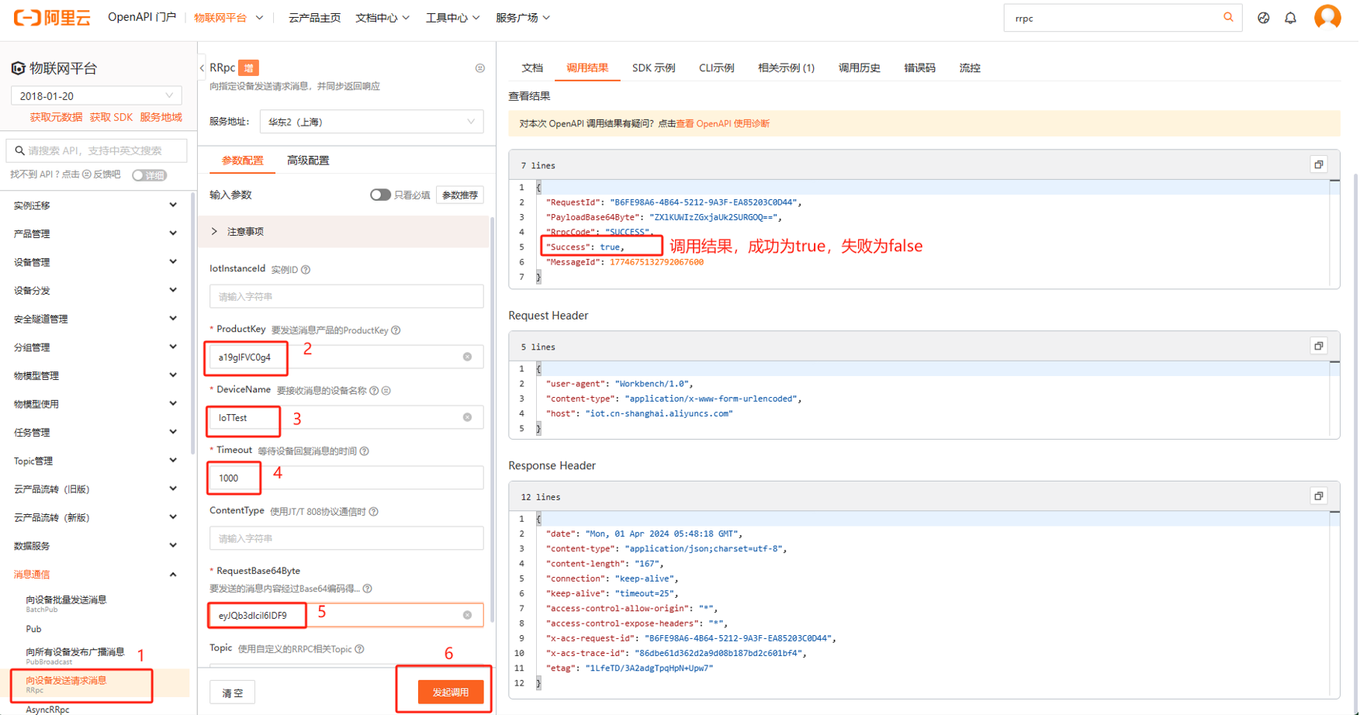Toggle the 只看必填 switch

coord(379,195)
